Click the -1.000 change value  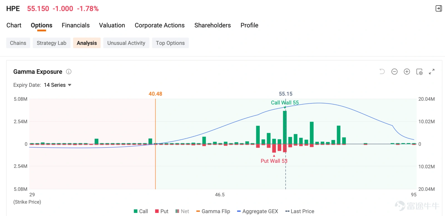coord(63,9)
